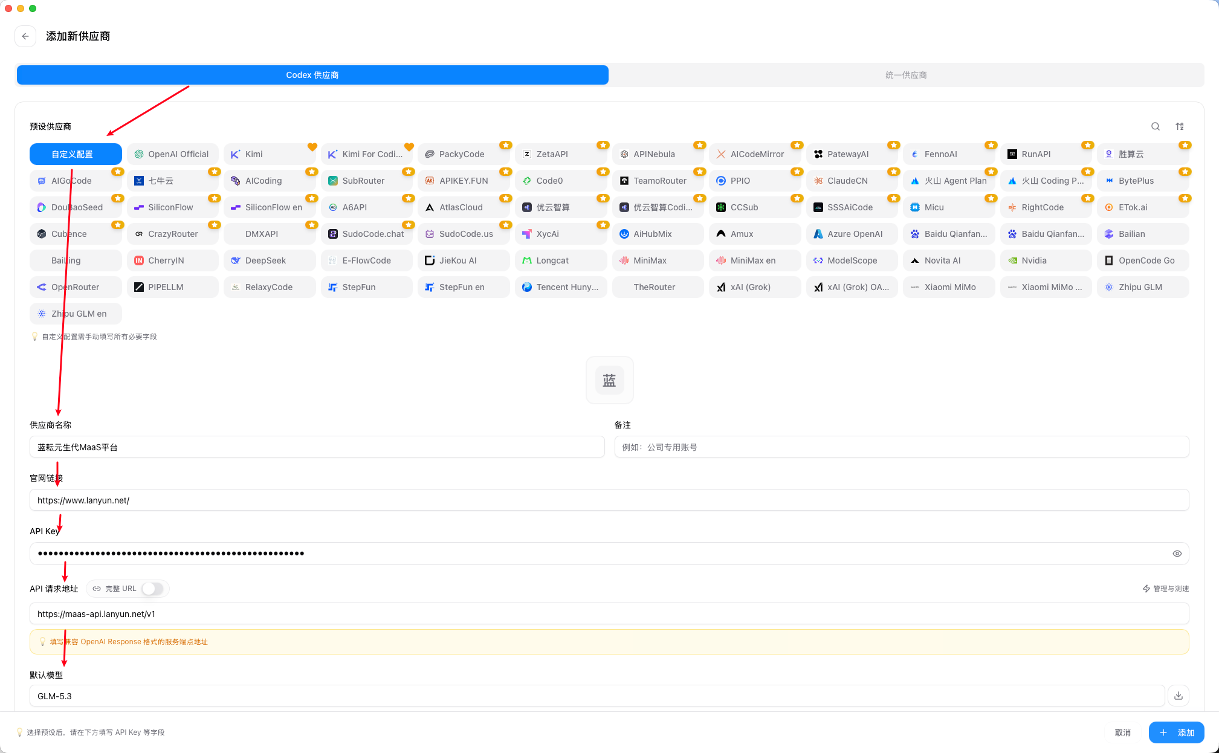This screenshot has height=753, width=1219.
Task: Pick the StepFun en preset
Action: [464, 287]
